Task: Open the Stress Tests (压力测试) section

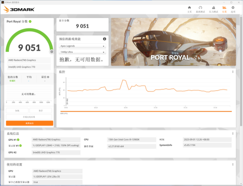Action: tap(213, 9)
